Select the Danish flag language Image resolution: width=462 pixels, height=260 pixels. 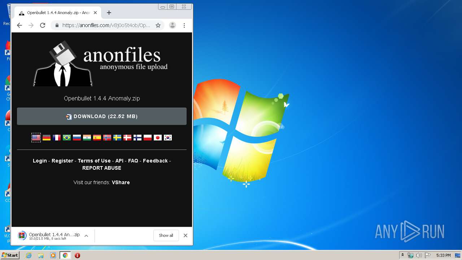[x=127, y=138]
